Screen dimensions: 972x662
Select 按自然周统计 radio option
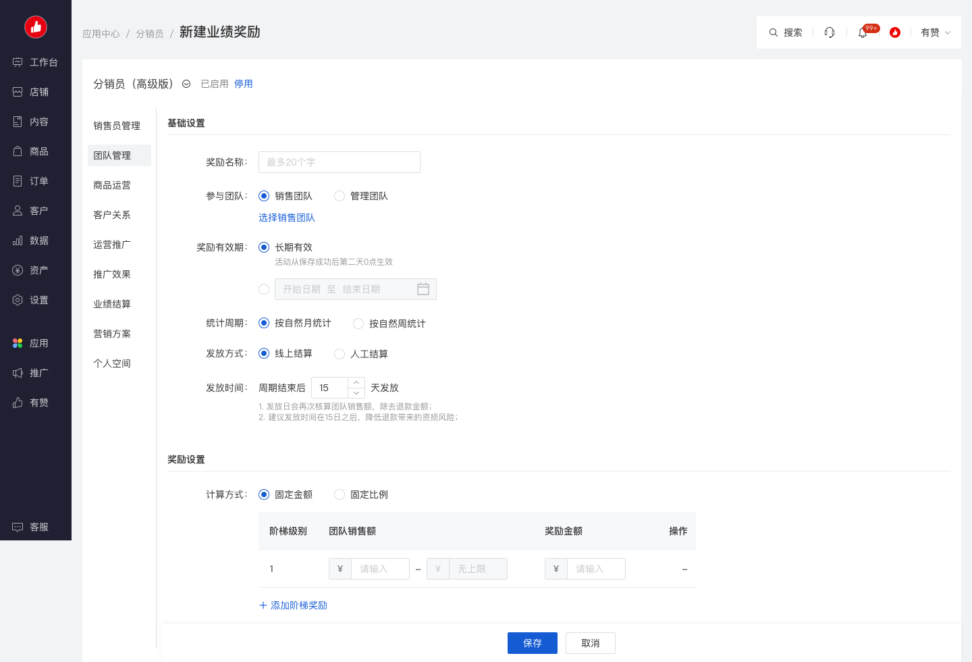tap(358, 324)
